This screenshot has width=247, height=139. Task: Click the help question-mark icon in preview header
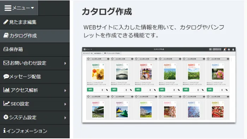(x=229, y=49)
